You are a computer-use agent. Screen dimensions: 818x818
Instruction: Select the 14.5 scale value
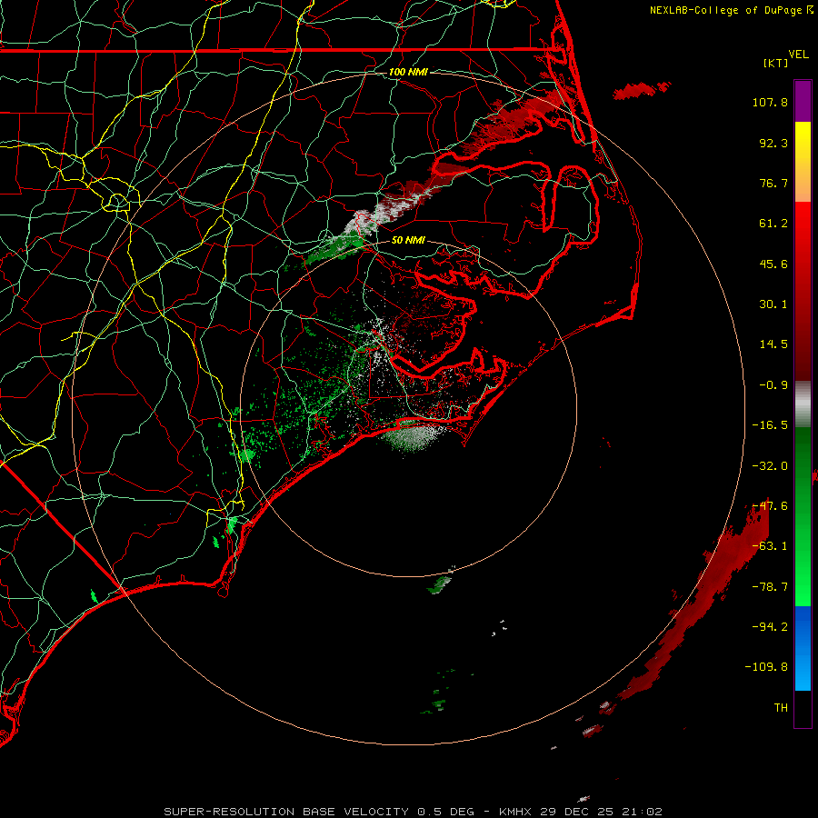773,344
